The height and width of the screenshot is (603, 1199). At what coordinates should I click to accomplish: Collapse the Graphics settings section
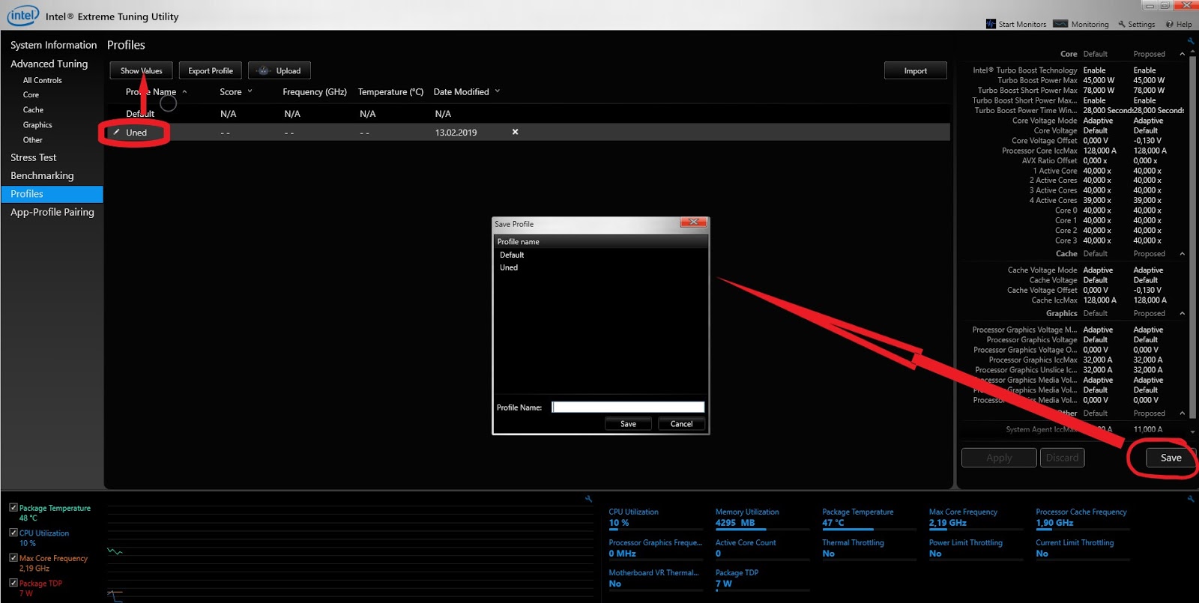(x=1183, y=313)
